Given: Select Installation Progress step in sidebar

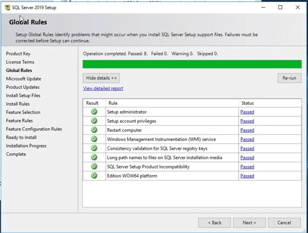Looking at the screenshot, I should point(26,146).
